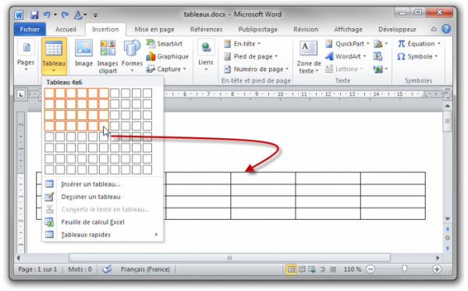Switch to print layout view icon
The height and width of the screenshot is (291, 468).
click(291, 269)
